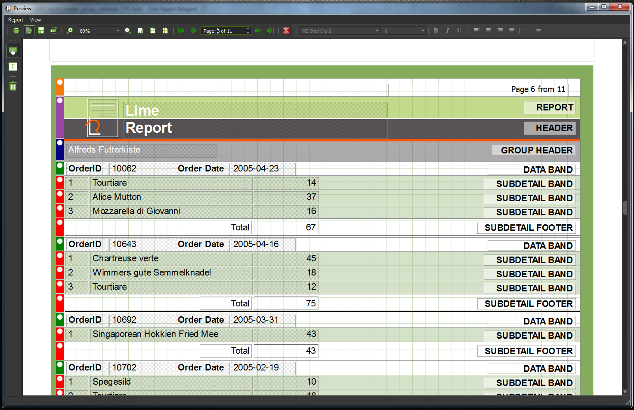Click the dark blue group header marker

pos(60,150)
